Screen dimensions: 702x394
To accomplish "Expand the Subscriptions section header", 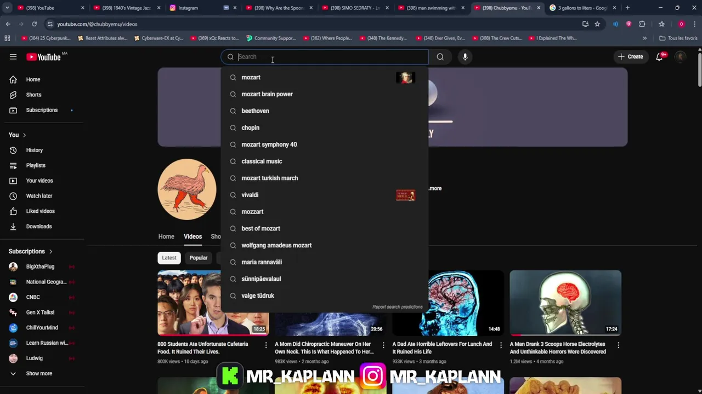I will [x=31, y=251].
